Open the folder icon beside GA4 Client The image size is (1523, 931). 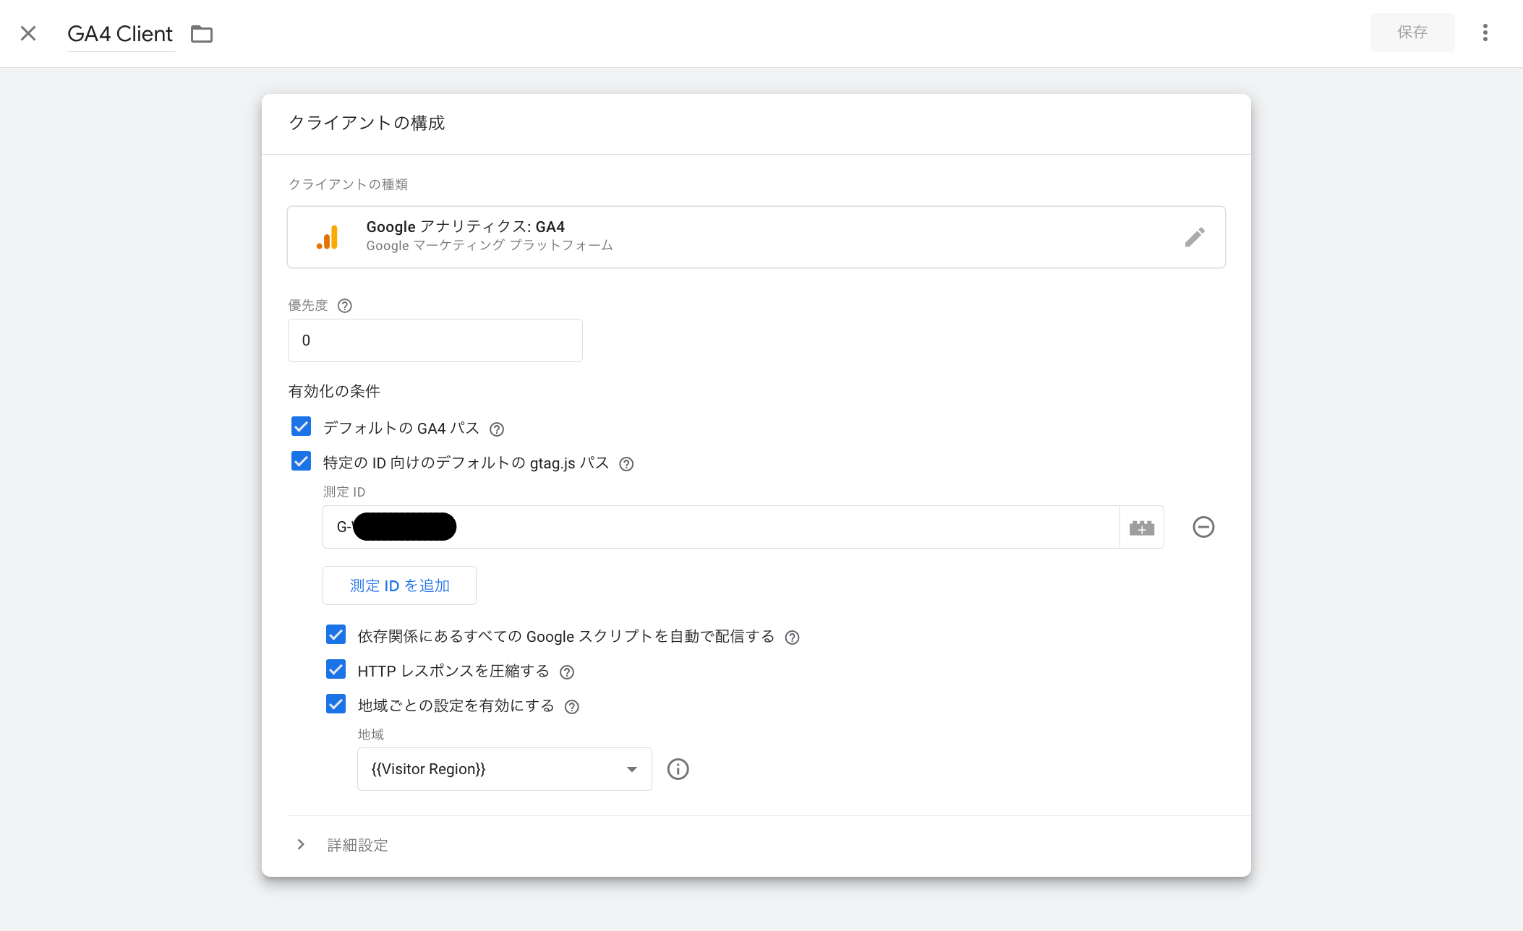coord(201,33)
